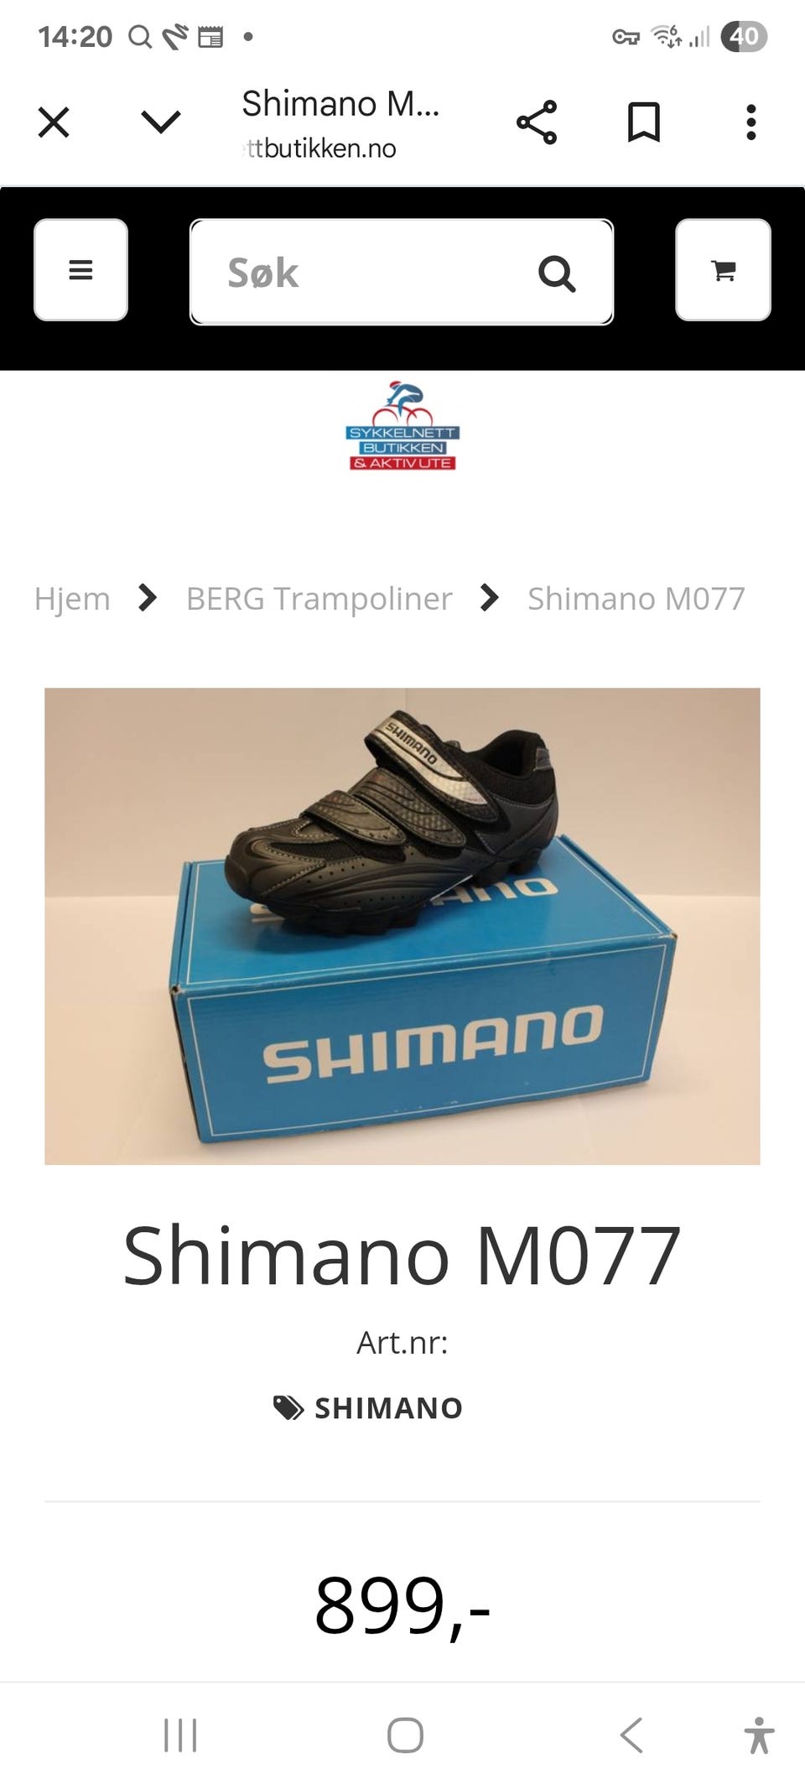Tap the share icon

pos(537,122)
